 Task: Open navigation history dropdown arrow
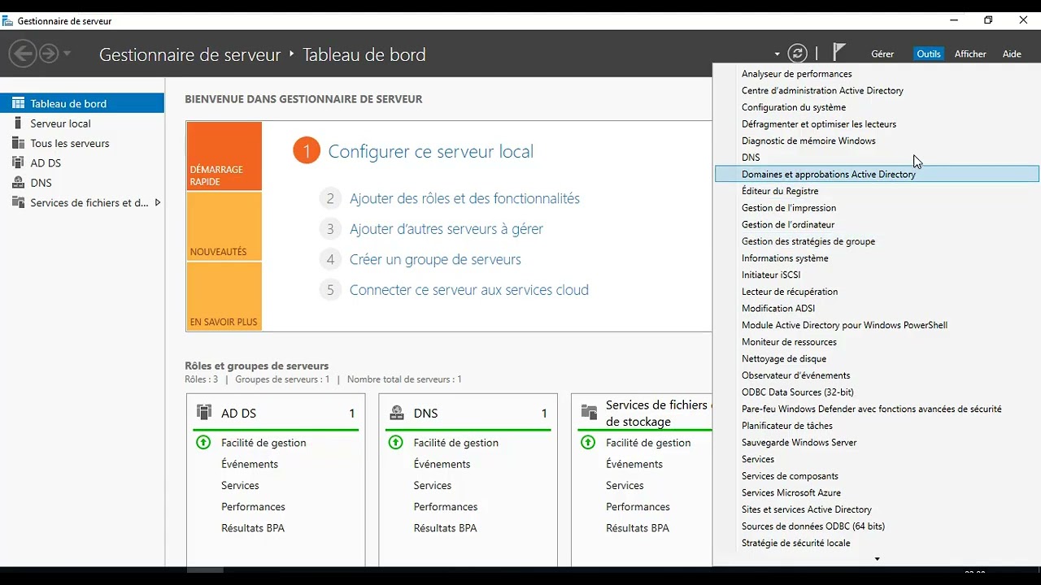click(x=68, y=54)
